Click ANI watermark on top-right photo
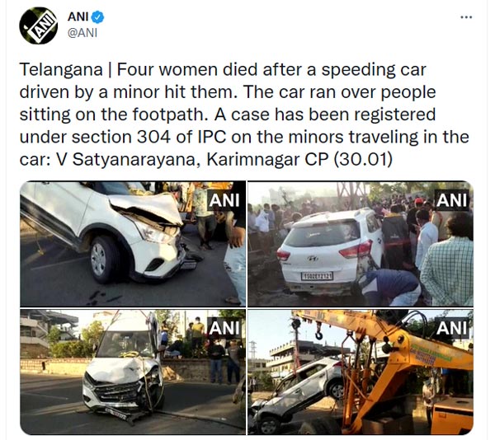 (451, 200)
